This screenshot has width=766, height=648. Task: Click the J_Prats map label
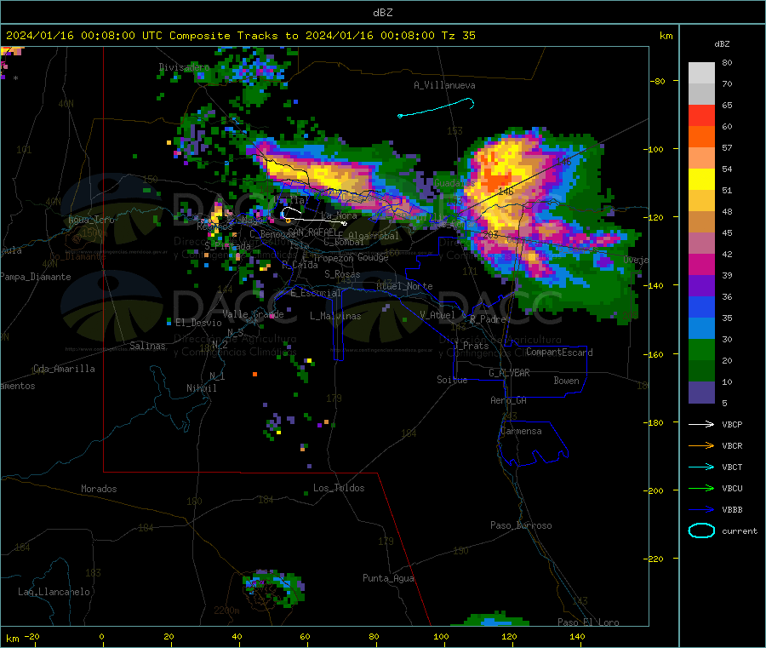(x=471, y=346)
